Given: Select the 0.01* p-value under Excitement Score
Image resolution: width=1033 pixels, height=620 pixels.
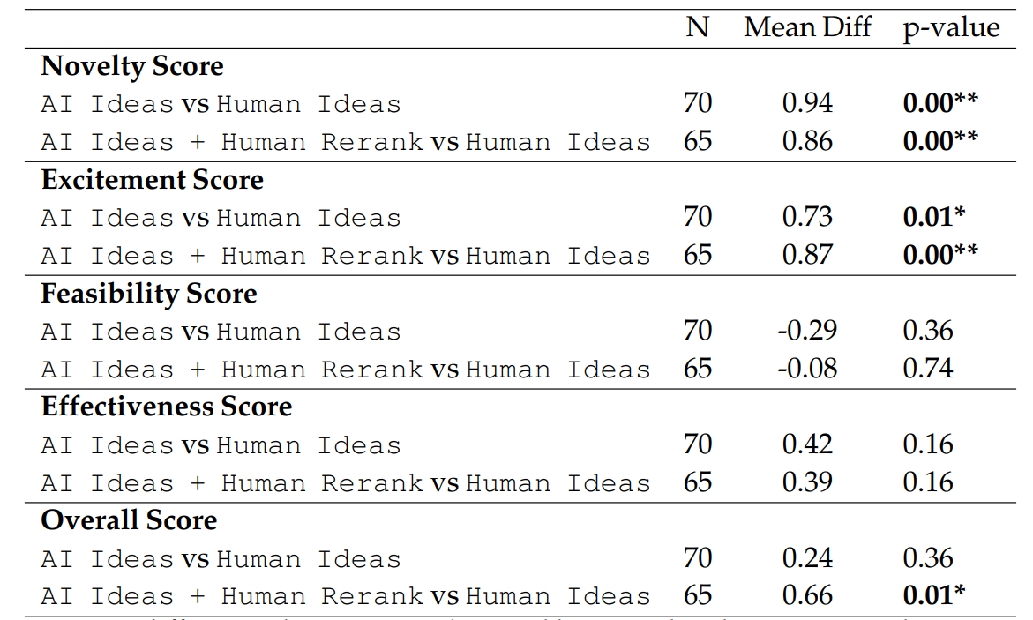Looking at the screenshot, I should coord(933,218).
